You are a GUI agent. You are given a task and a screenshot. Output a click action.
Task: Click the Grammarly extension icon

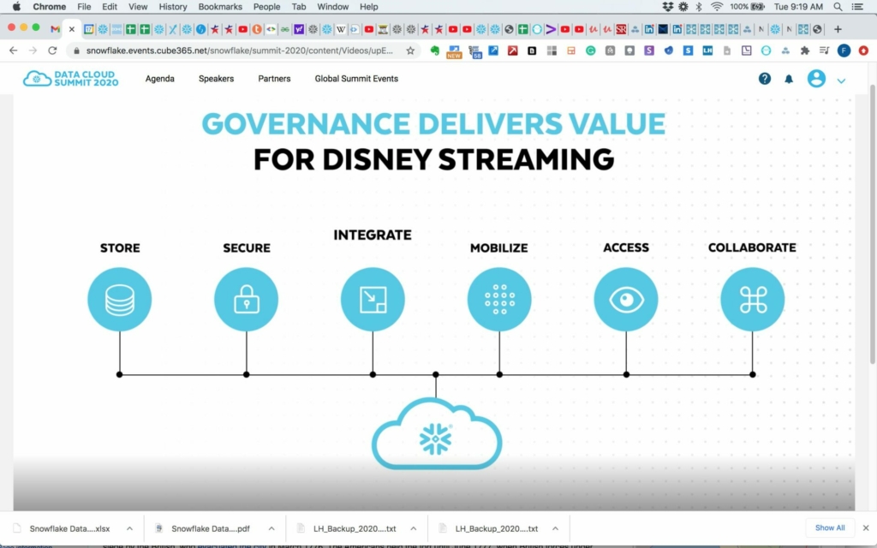click(591, 51)
